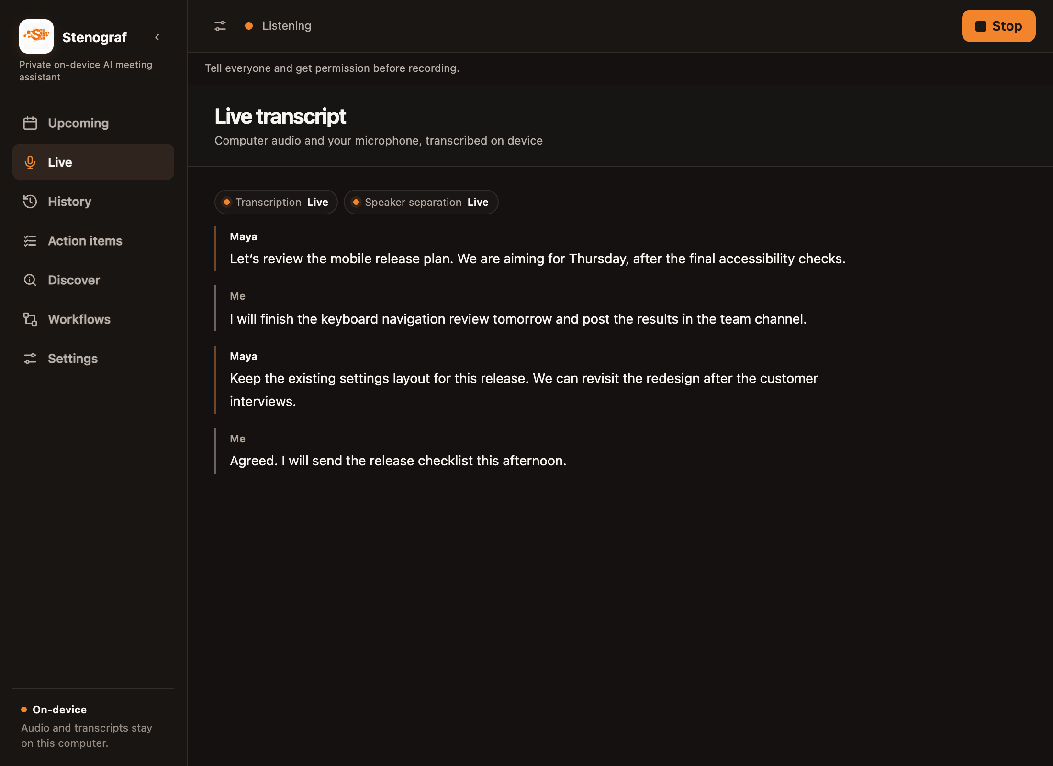Viewport: 1053px width, 766px height.
Task: Click the Action items checklist icon
Action: click(x=30, y=241)
